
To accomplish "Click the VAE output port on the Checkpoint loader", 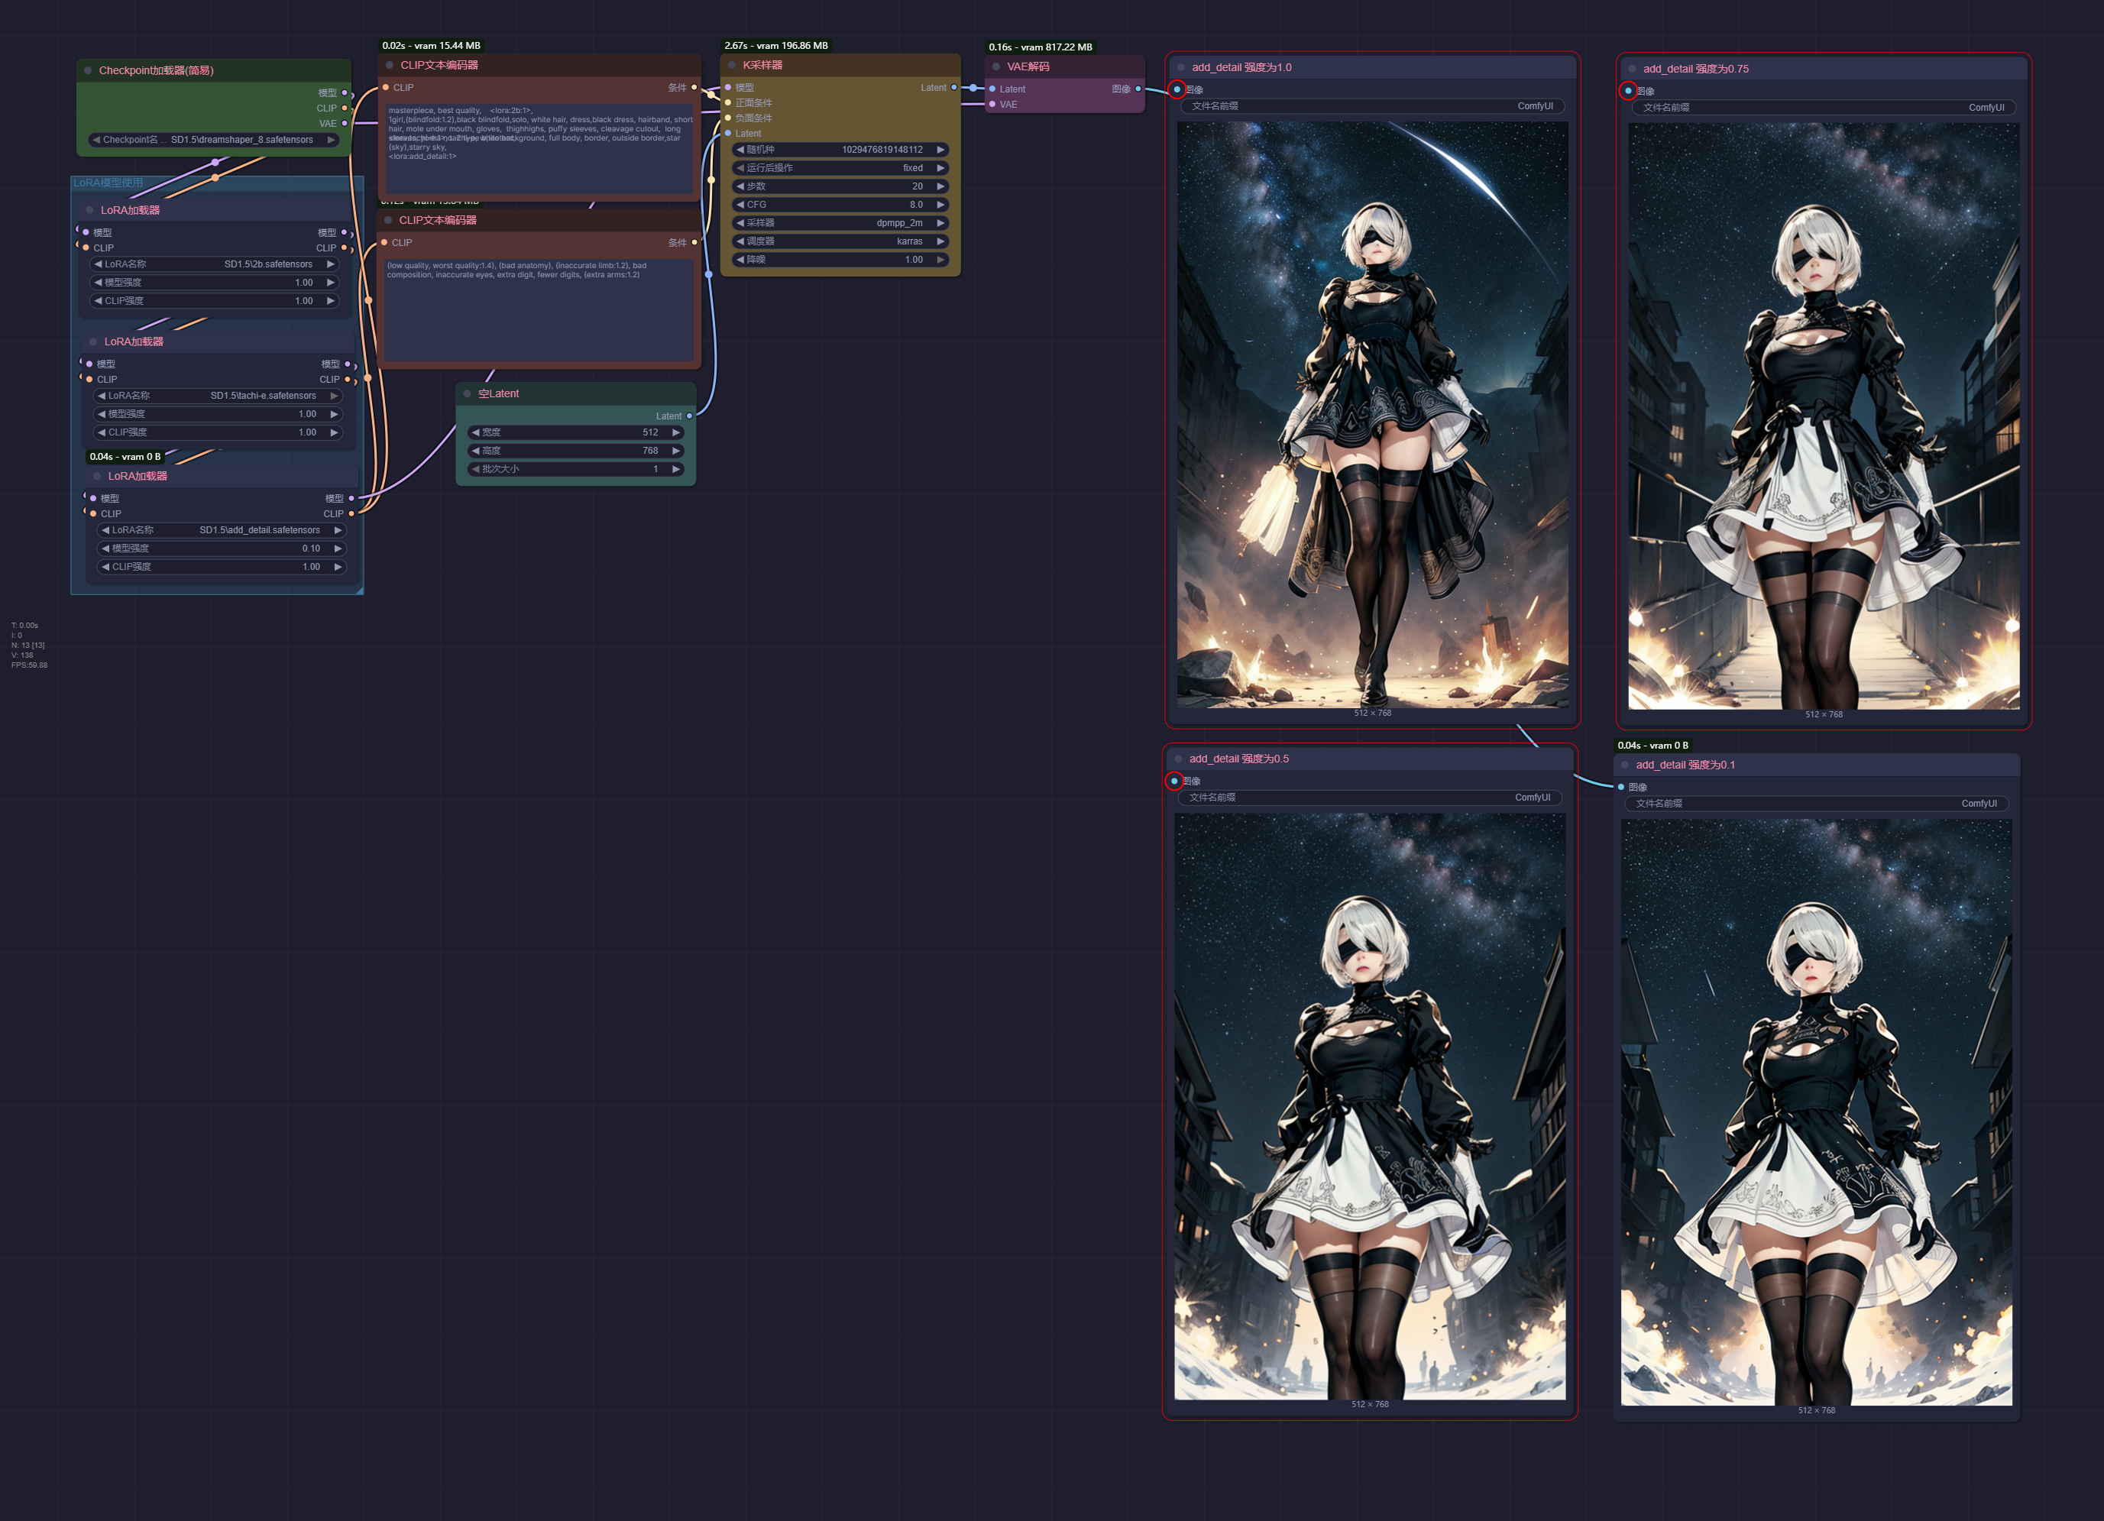I will click(x=344, y=123).
